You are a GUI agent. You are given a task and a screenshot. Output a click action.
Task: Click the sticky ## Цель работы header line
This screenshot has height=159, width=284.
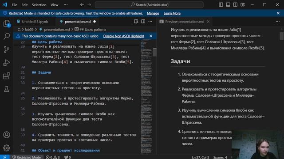point(47,42)
